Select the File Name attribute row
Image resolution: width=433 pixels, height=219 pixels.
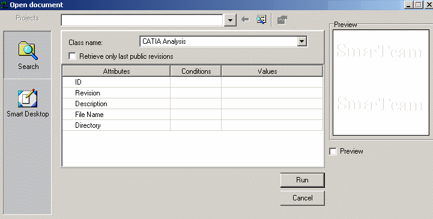117,114
